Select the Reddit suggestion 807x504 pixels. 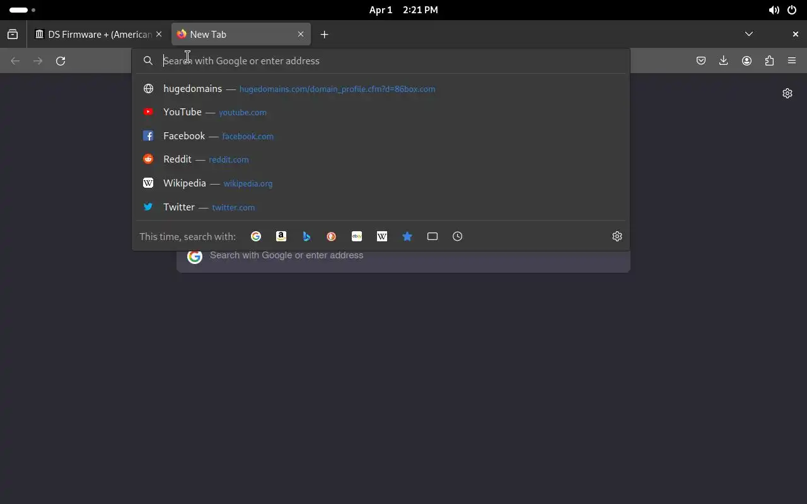(381, 159)
